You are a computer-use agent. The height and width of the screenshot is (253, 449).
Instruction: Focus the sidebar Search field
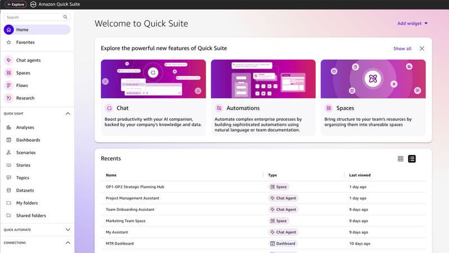coord(37,17)
